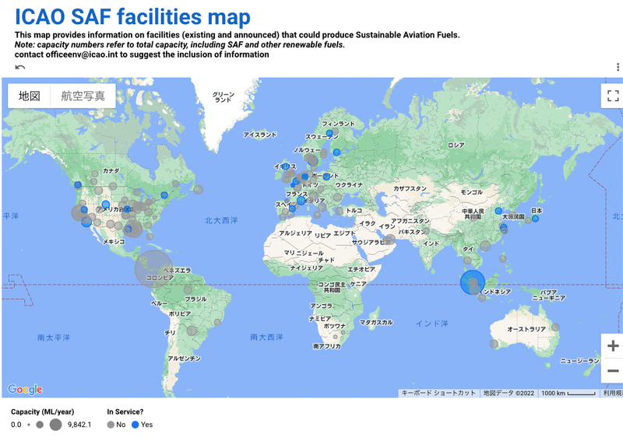Click the 地図データ ©2022 attribution
The width and height of the screenshot is (623, 441).
509,393
